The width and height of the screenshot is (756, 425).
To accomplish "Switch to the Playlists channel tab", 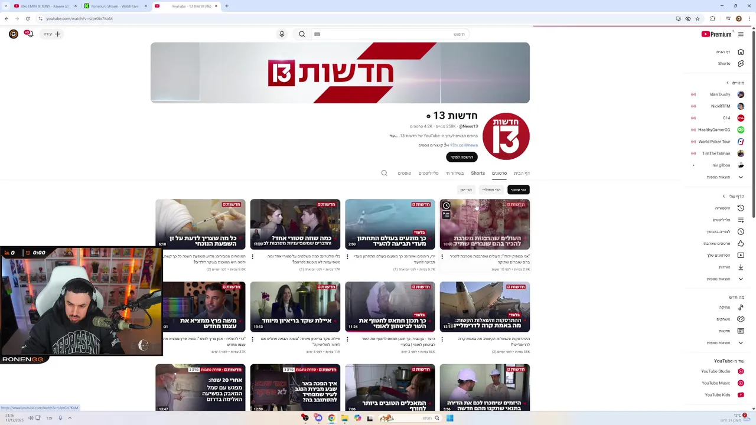I will (429, 173).
